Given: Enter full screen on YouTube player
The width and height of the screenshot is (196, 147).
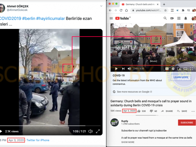Looking at the screenshot, I should (191, 68).
